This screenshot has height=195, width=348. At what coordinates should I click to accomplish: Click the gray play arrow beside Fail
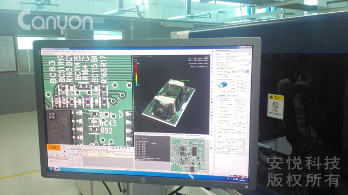(64, 147)
